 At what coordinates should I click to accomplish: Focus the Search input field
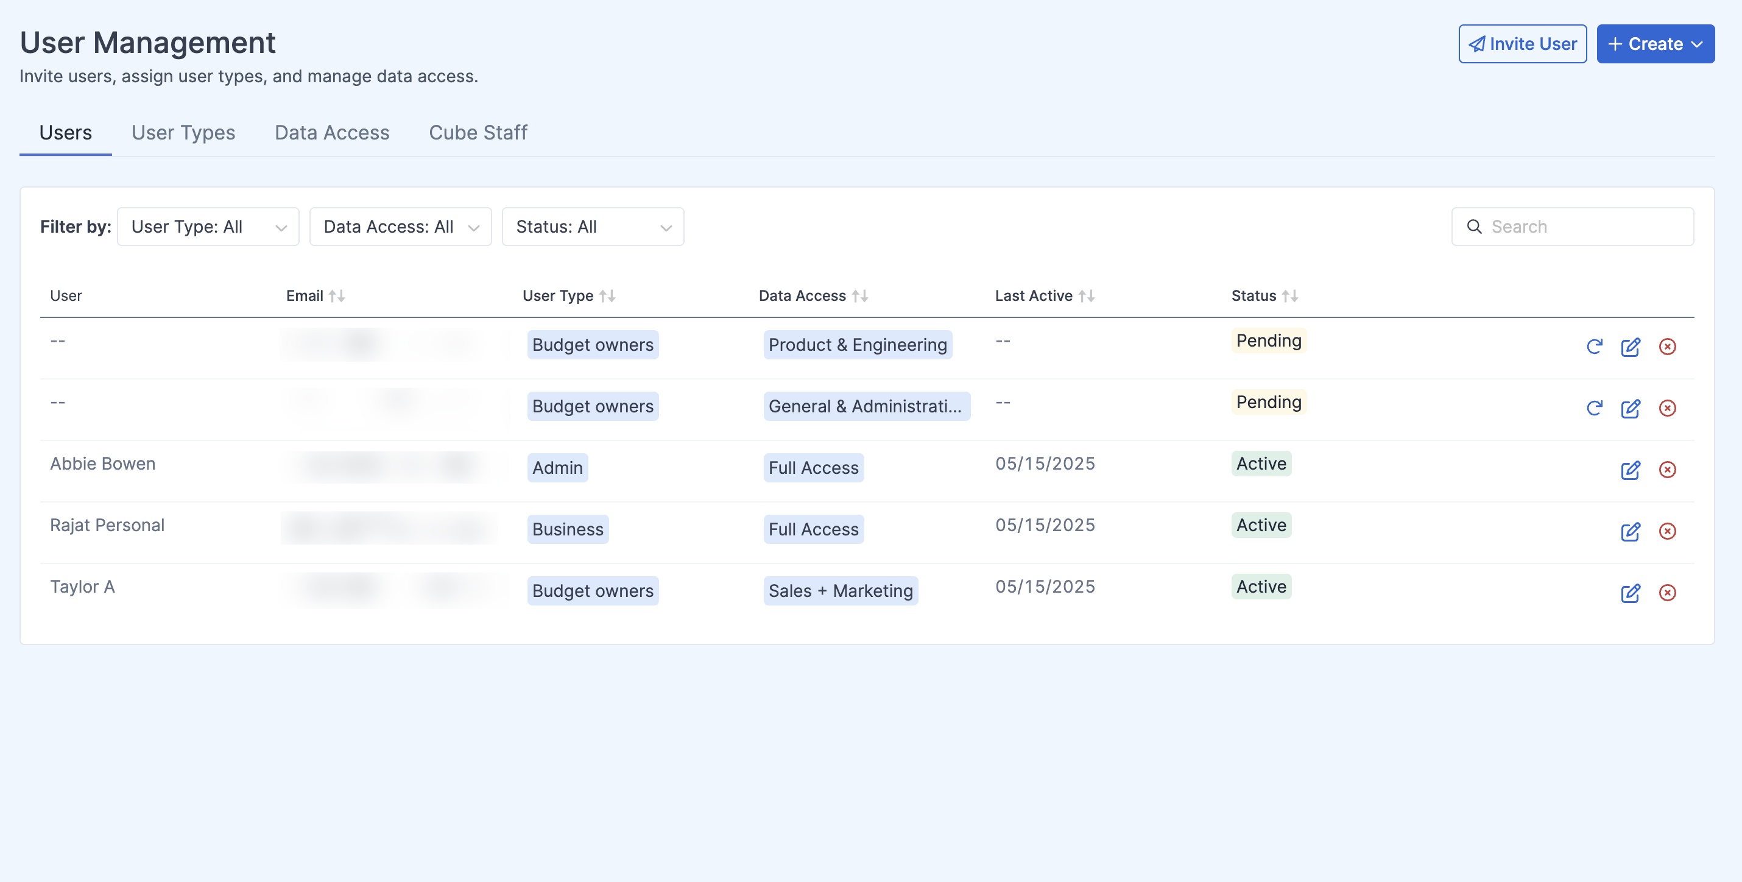point(1572,227)
